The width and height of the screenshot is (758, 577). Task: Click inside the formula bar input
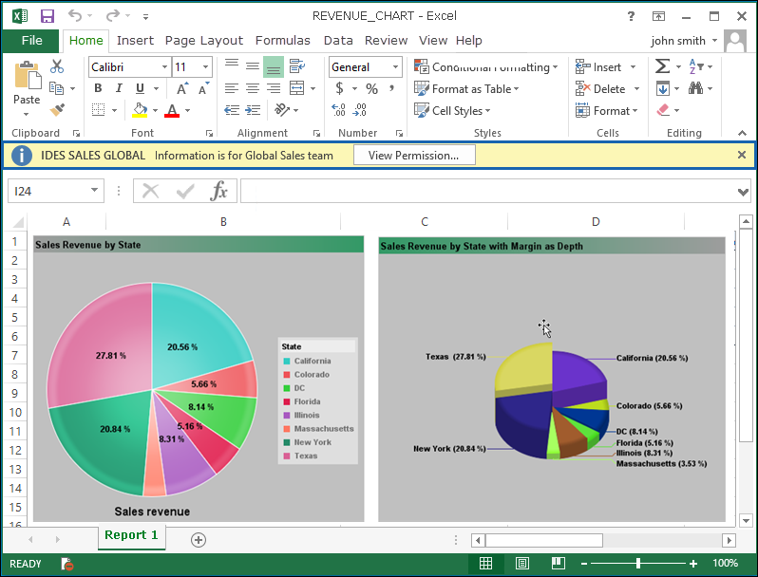(488, 191)
